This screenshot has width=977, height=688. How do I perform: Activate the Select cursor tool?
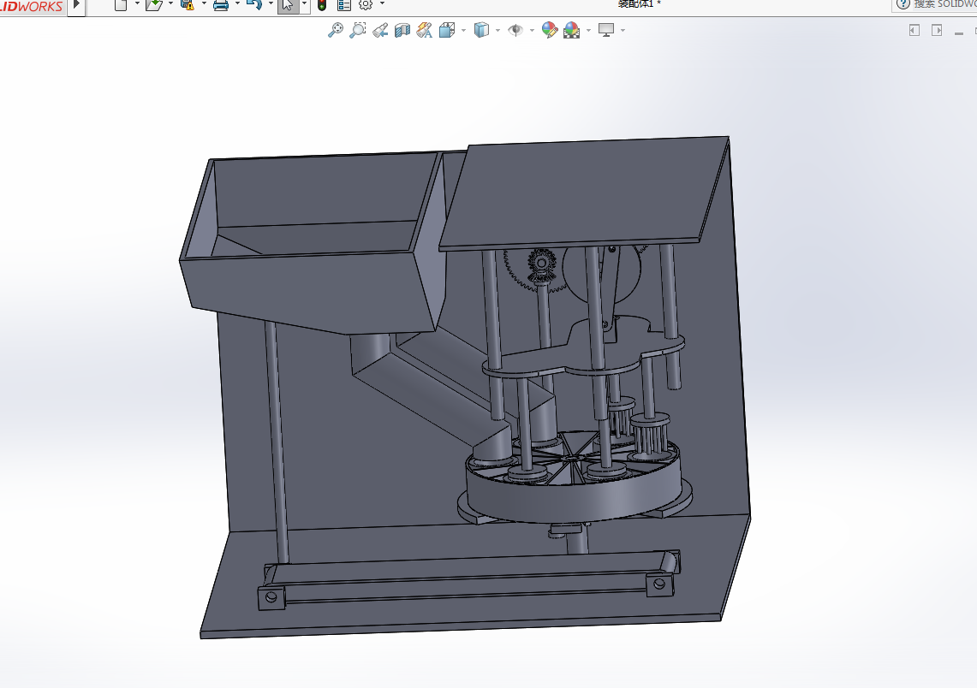[287, 5]
